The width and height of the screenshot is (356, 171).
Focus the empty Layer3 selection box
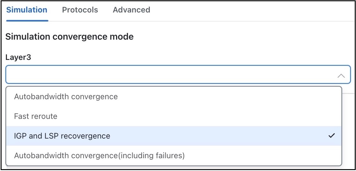point(178,75)
